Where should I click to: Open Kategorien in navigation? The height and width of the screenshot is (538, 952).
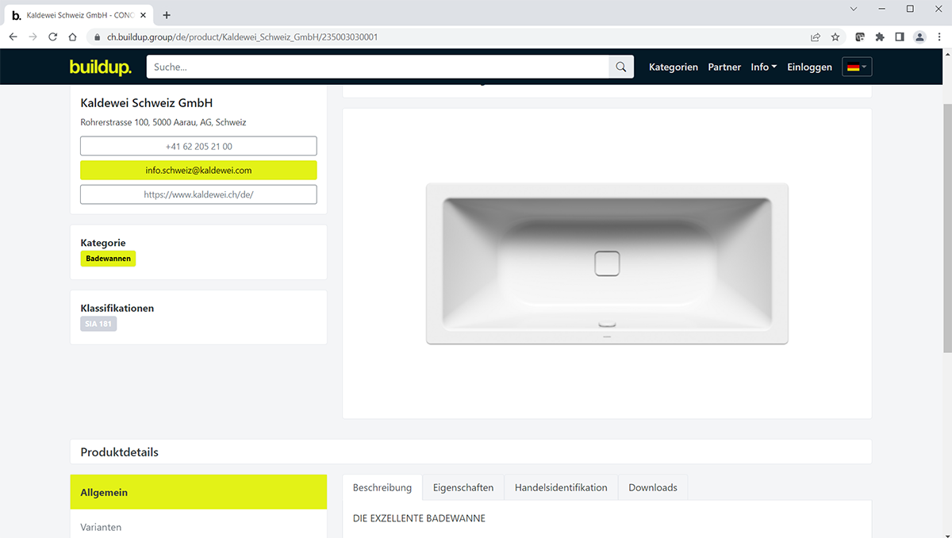click(x=674, y=67)
